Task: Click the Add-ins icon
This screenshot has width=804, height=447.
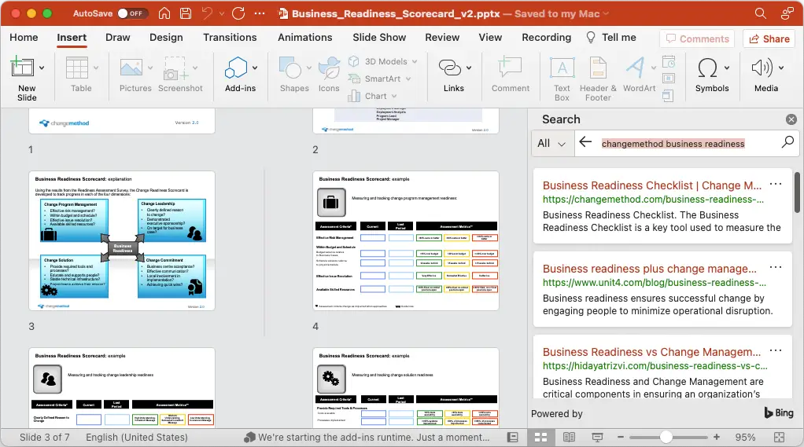Action: [236, 68]
